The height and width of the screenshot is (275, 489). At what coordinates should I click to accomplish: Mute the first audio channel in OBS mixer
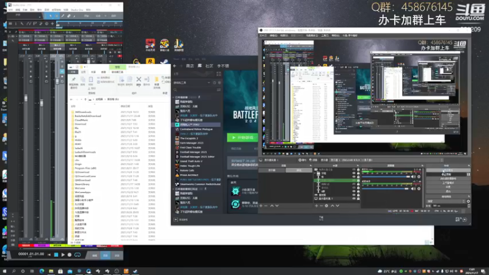click(x=413, y=177)
